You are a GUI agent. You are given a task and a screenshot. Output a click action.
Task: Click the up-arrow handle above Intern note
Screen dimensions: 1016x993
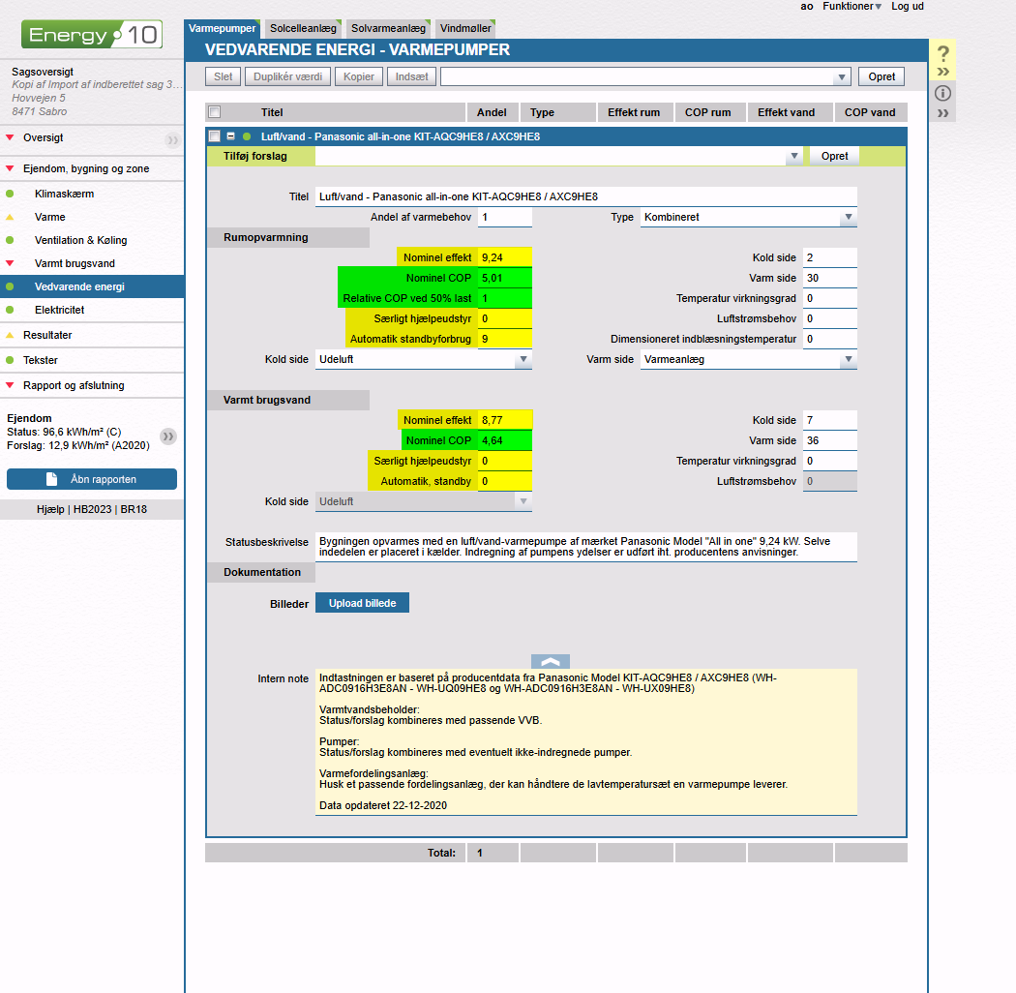550,661
